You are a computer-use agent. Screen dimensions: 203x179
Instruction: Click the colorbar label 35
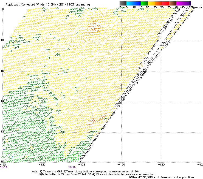[169, 7]
